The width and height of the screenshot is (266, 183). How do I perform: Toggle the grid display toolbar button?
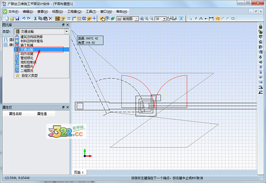tap(79, 18)
